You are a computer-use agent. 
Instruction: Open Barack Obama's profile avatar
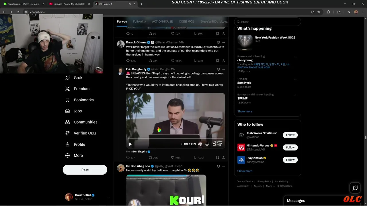click(121, 44)
